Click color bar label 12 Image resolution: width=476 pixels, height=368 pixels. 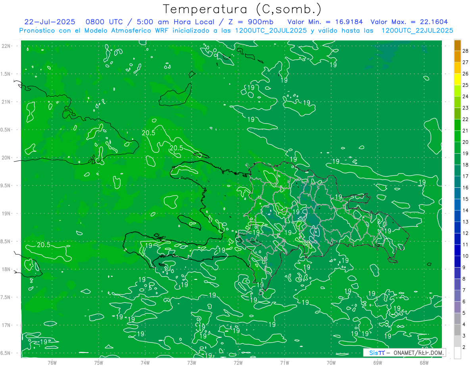(465, 233)
